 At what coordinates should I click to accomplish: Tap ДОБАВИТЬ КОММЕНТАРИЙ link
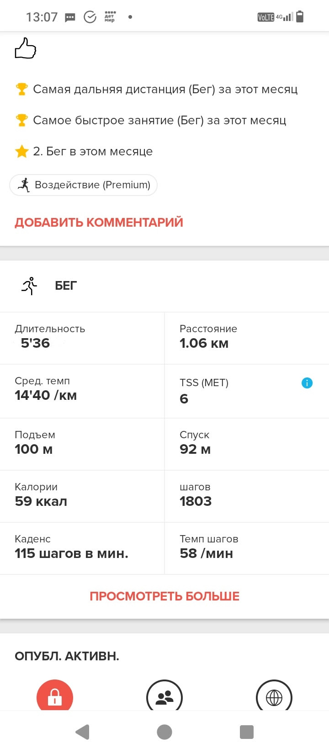point(99,223)
